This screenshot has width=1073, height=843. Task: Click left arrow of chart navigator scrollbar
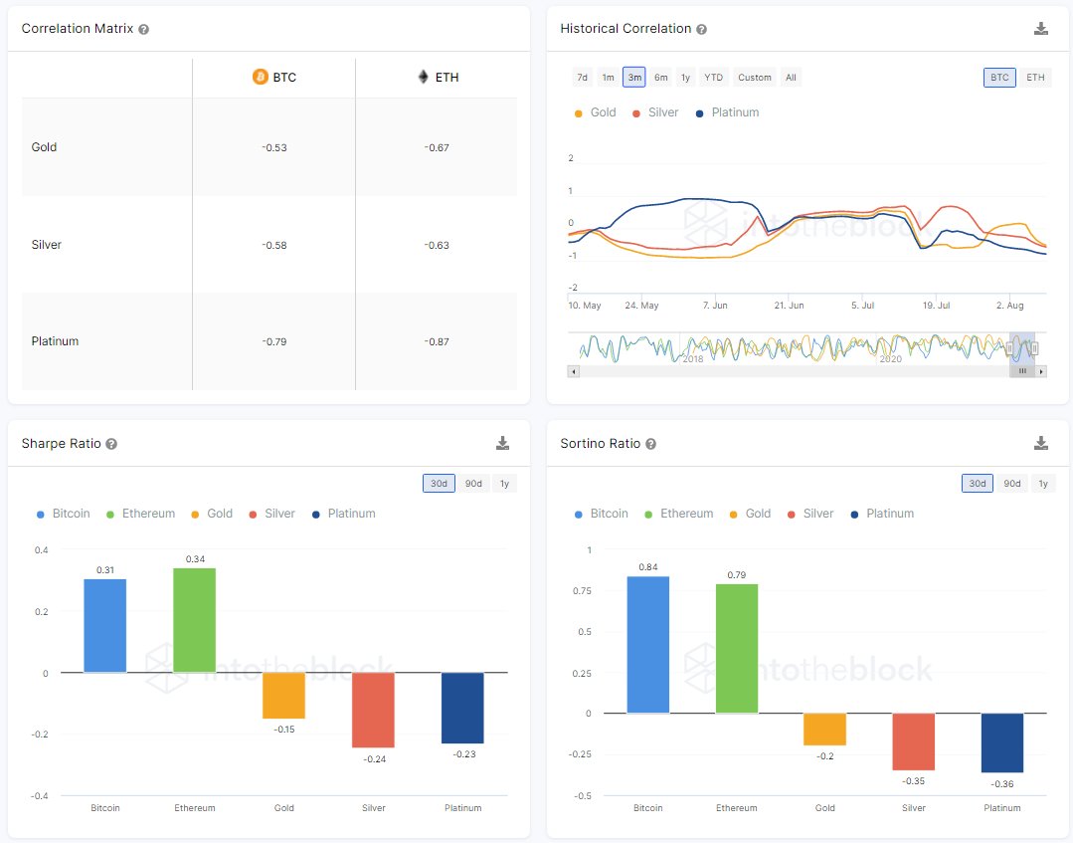point(572,371)
